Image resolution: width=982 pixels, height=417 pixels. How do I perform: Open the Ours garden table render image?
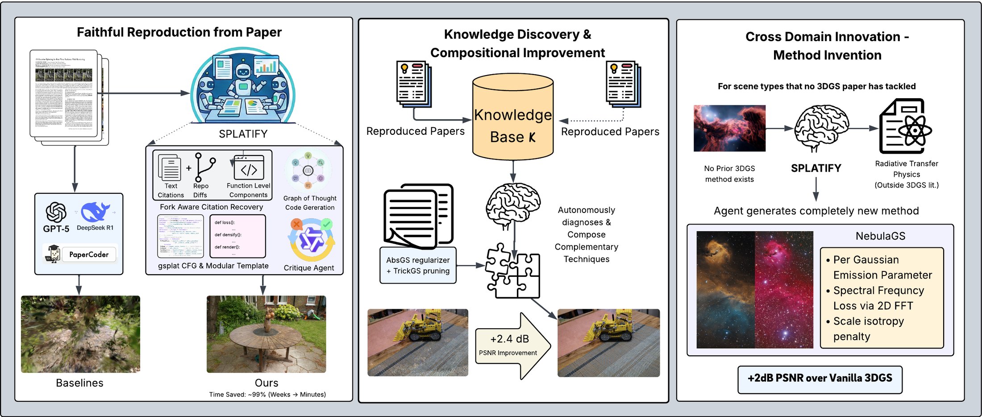[x=266, y=334]
